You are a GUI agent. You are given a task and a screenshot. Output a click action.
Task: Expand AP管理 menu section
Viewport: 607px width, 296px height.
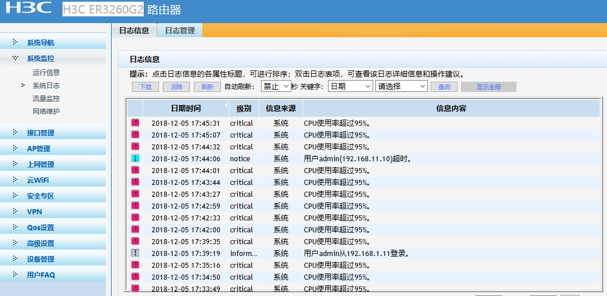53,148
